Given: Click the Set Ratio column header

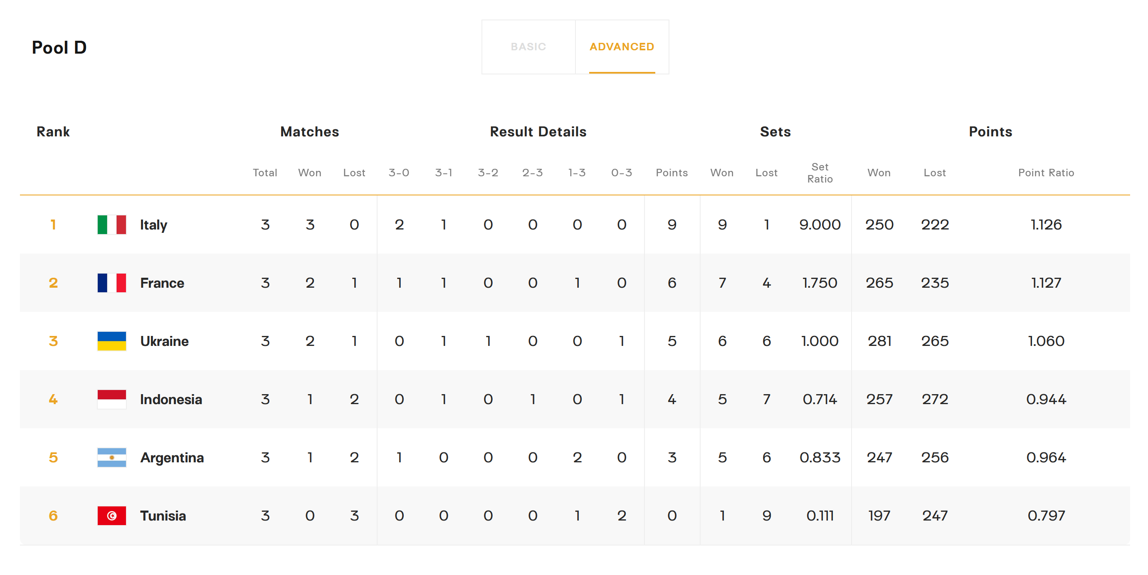Looking at the screenshot, I should pyautogui.click(x=820, y=173).
